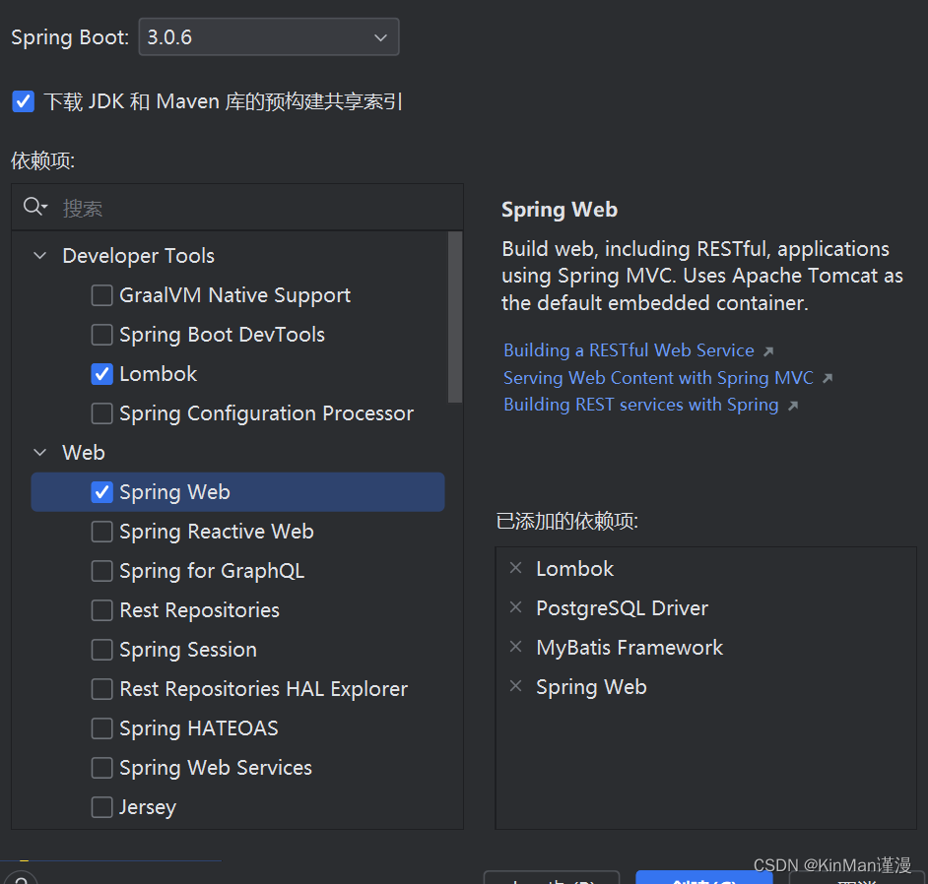The width and height of the screenshot is (928, 884).
Task: Enable Spring Configuration Processor checkbox
Action: 101,413
